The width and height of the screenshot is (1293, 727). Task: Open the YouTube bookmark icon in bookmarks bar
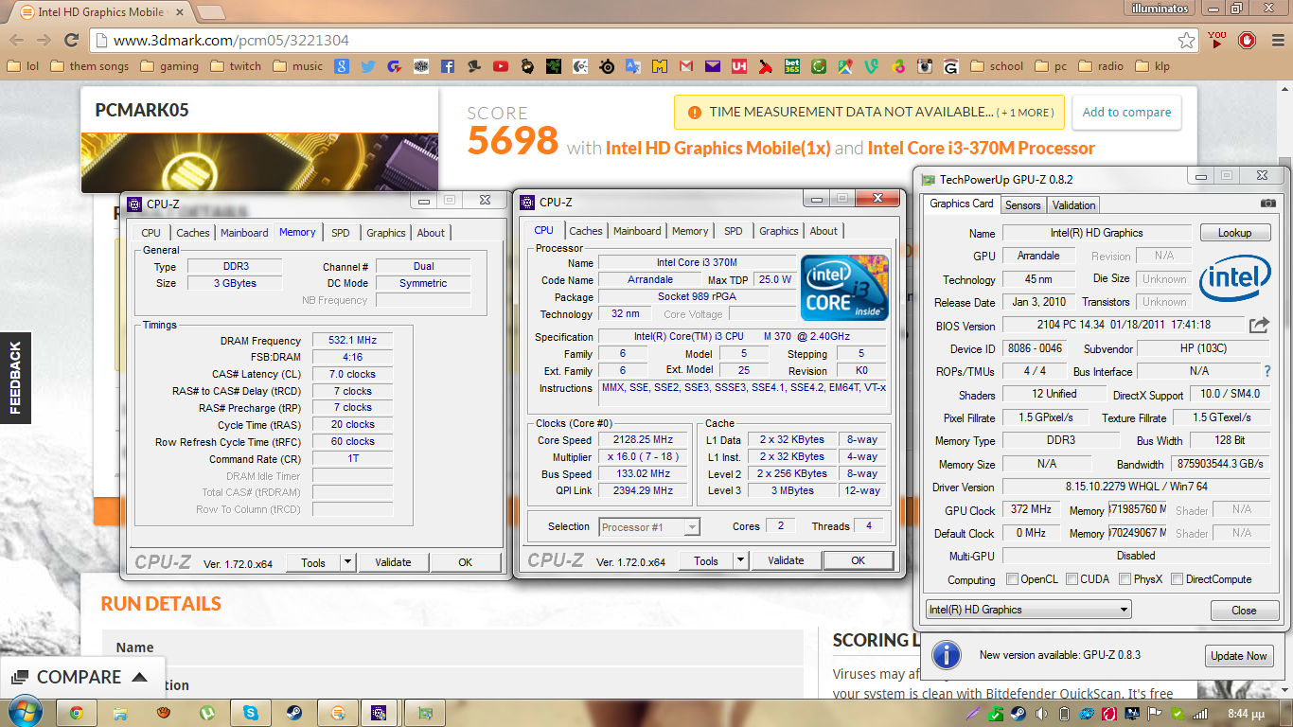tap(501, 66)
